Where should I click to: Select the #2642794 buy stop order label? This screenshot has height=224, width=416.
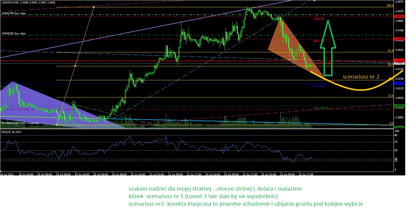(x=14, y=13)
